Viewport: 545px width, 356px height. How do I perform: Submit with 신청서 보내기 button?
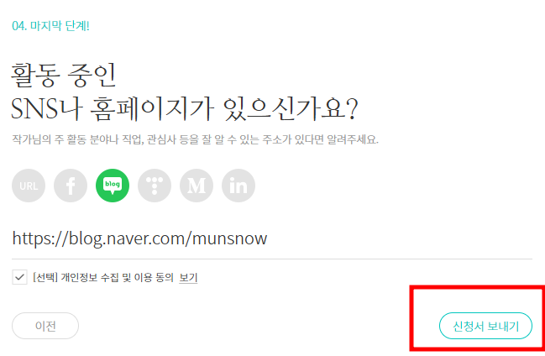click(485, 326)
